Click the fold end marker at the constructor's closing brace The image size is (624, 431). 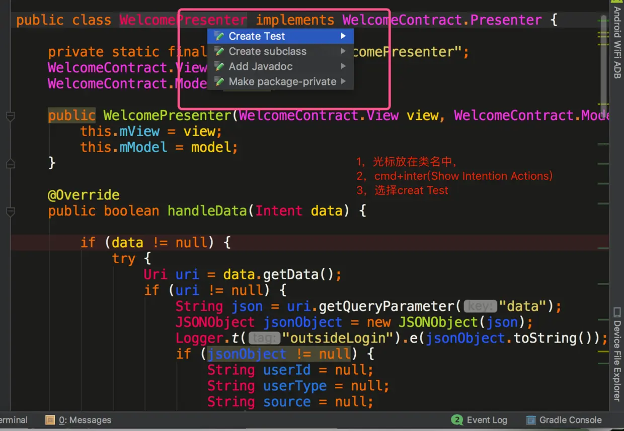tap(10, 163)
